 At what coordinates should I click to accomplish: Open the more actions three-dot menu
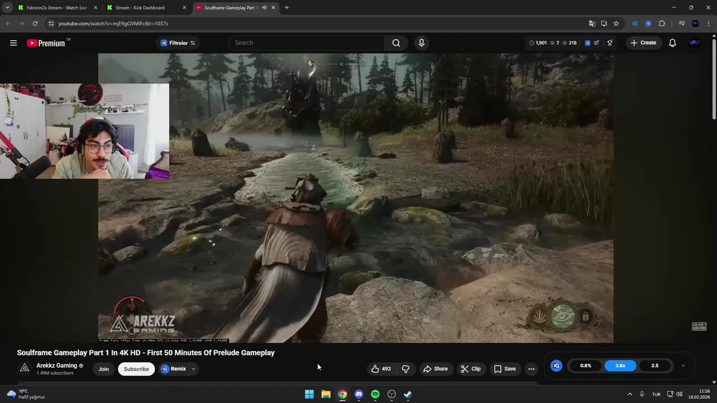click(x=531, y=369)
